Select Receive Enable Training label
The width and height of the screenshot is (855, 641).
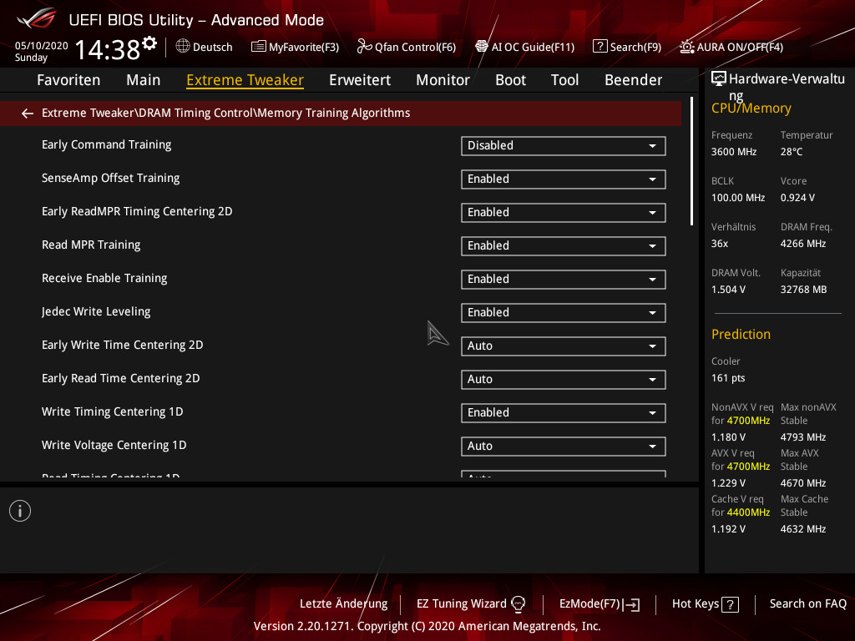coord(104,278)
